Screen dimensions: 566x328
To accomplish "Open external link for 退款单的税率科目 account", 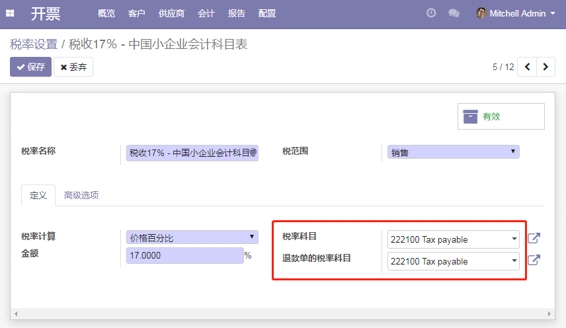I will tap(534, 260).
